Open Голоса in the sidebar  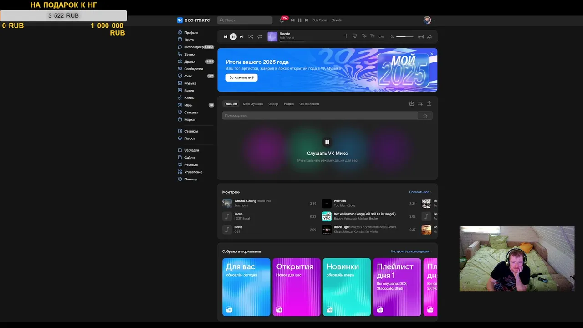tap(195, 138)
